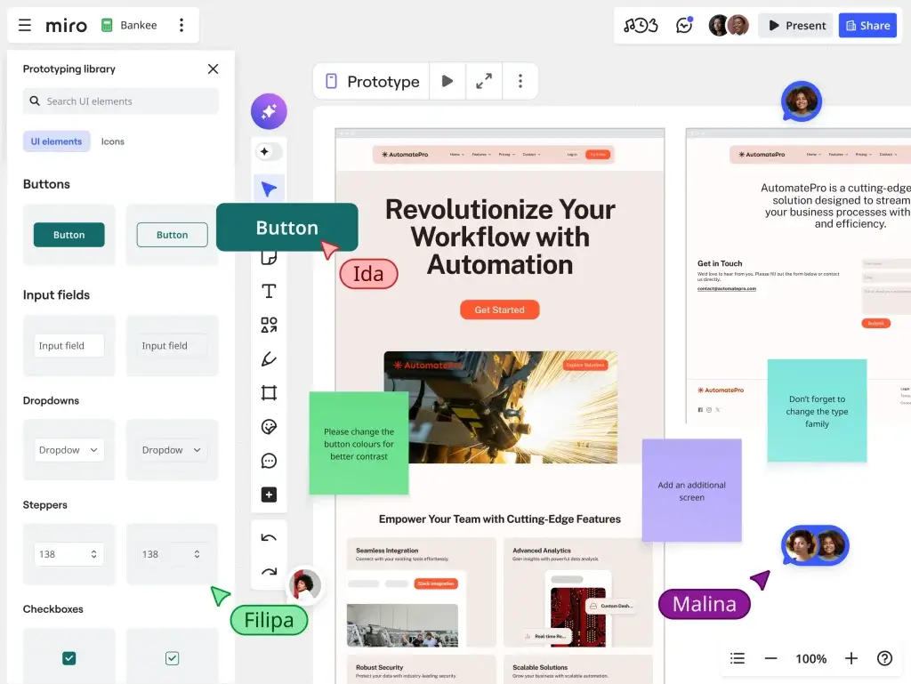Open more tools with the plus icon
This screenshot has height=684, width=911.
point(269,495)
